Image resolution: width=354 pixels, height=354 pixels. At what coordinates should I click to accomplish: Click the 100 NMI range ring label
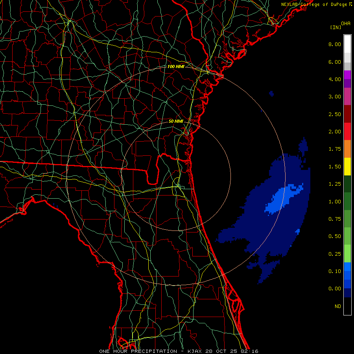click(176, 66)
